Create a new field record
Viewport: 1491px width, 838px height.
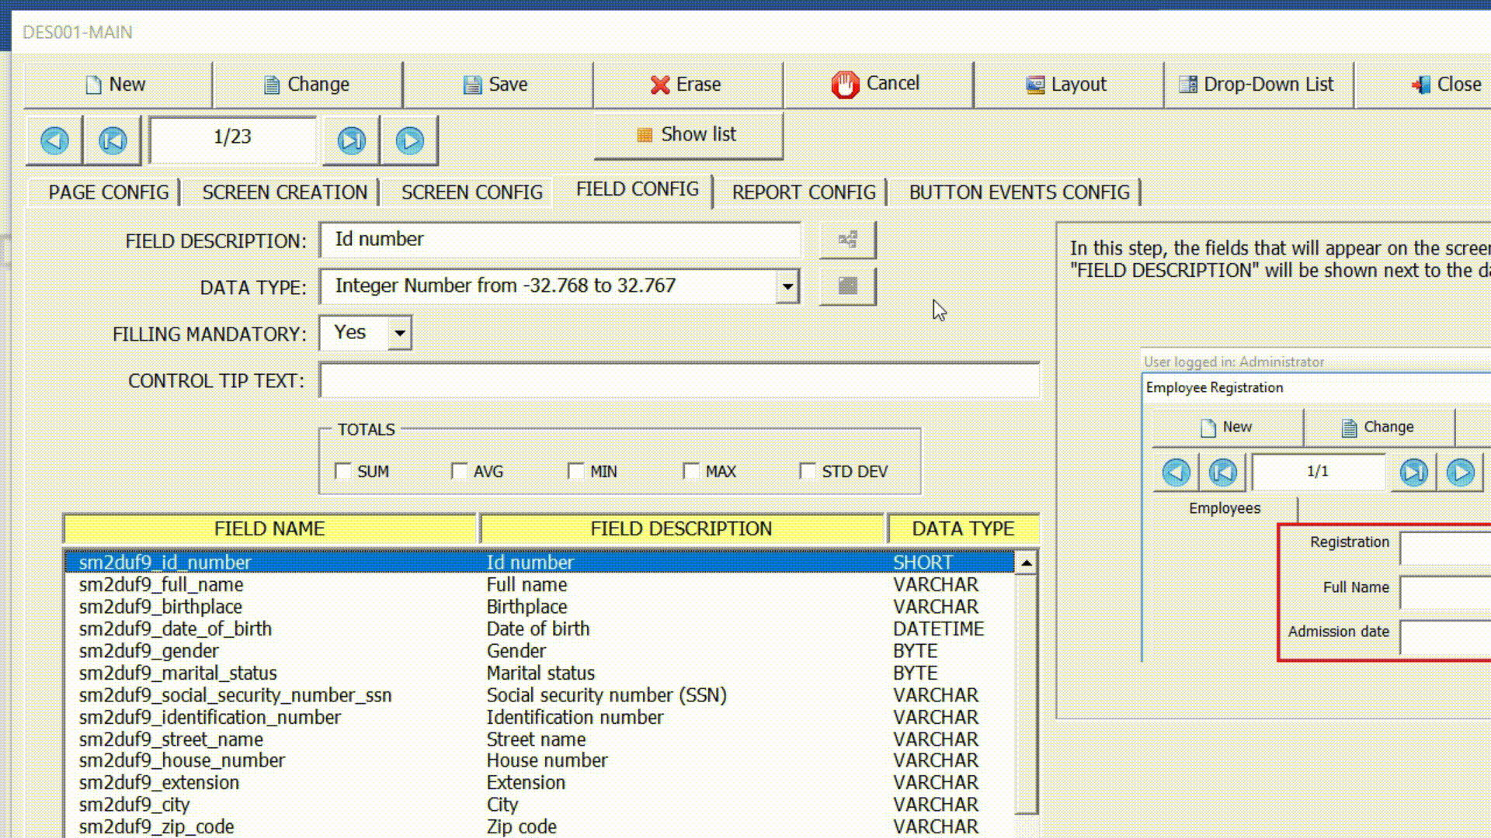point(116,84)
